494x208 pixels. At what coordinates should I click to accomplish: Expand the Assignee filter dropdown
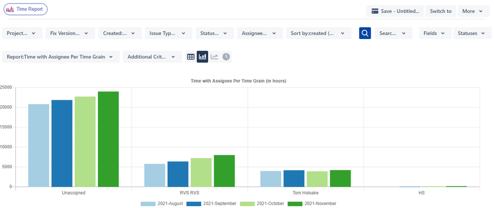click(x=260, y=33)
